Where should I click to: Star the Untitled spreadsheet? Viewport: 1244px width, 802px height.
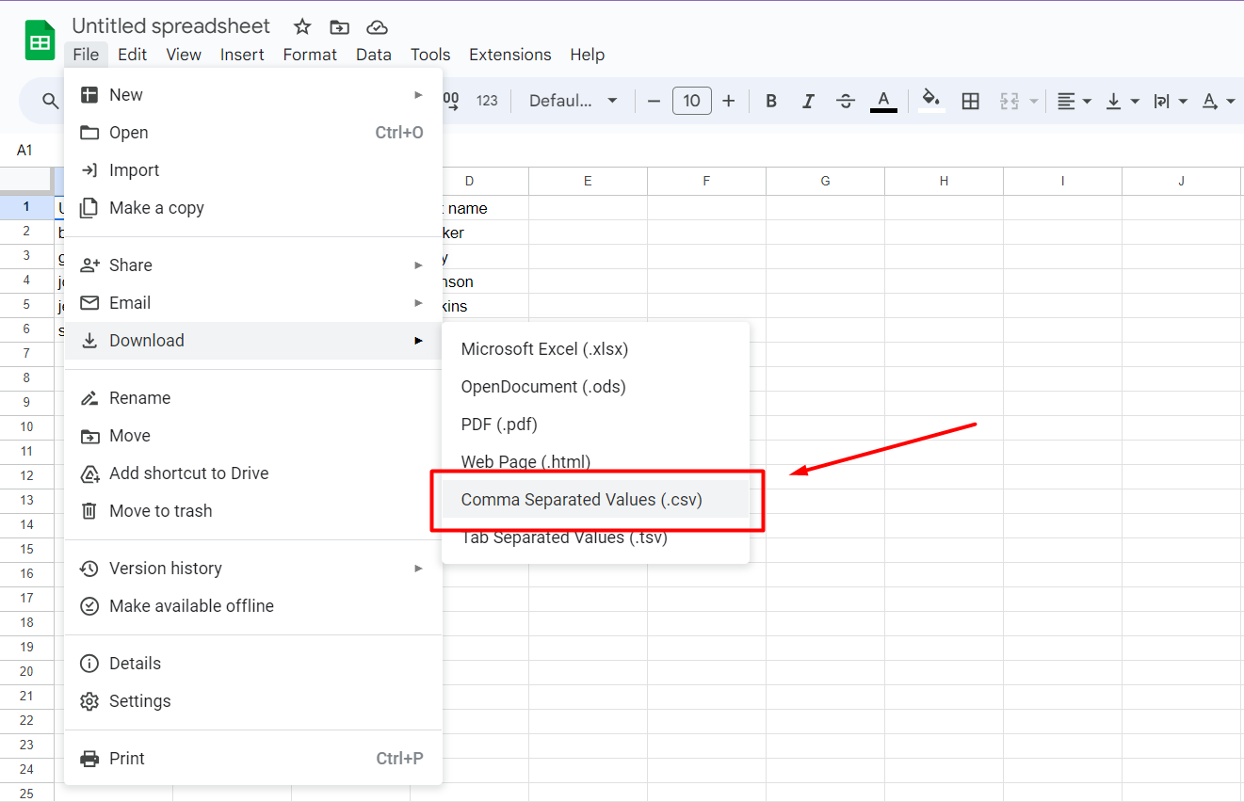[x=301, y=26]
